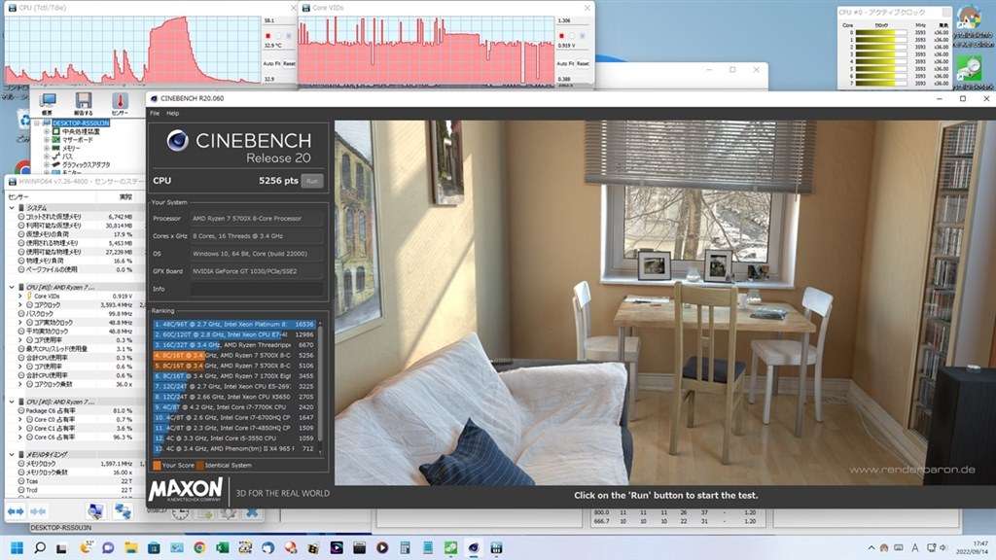Click the 物理メモリ負荷 sensor row

pyautogui.click(x=75, y=261)
